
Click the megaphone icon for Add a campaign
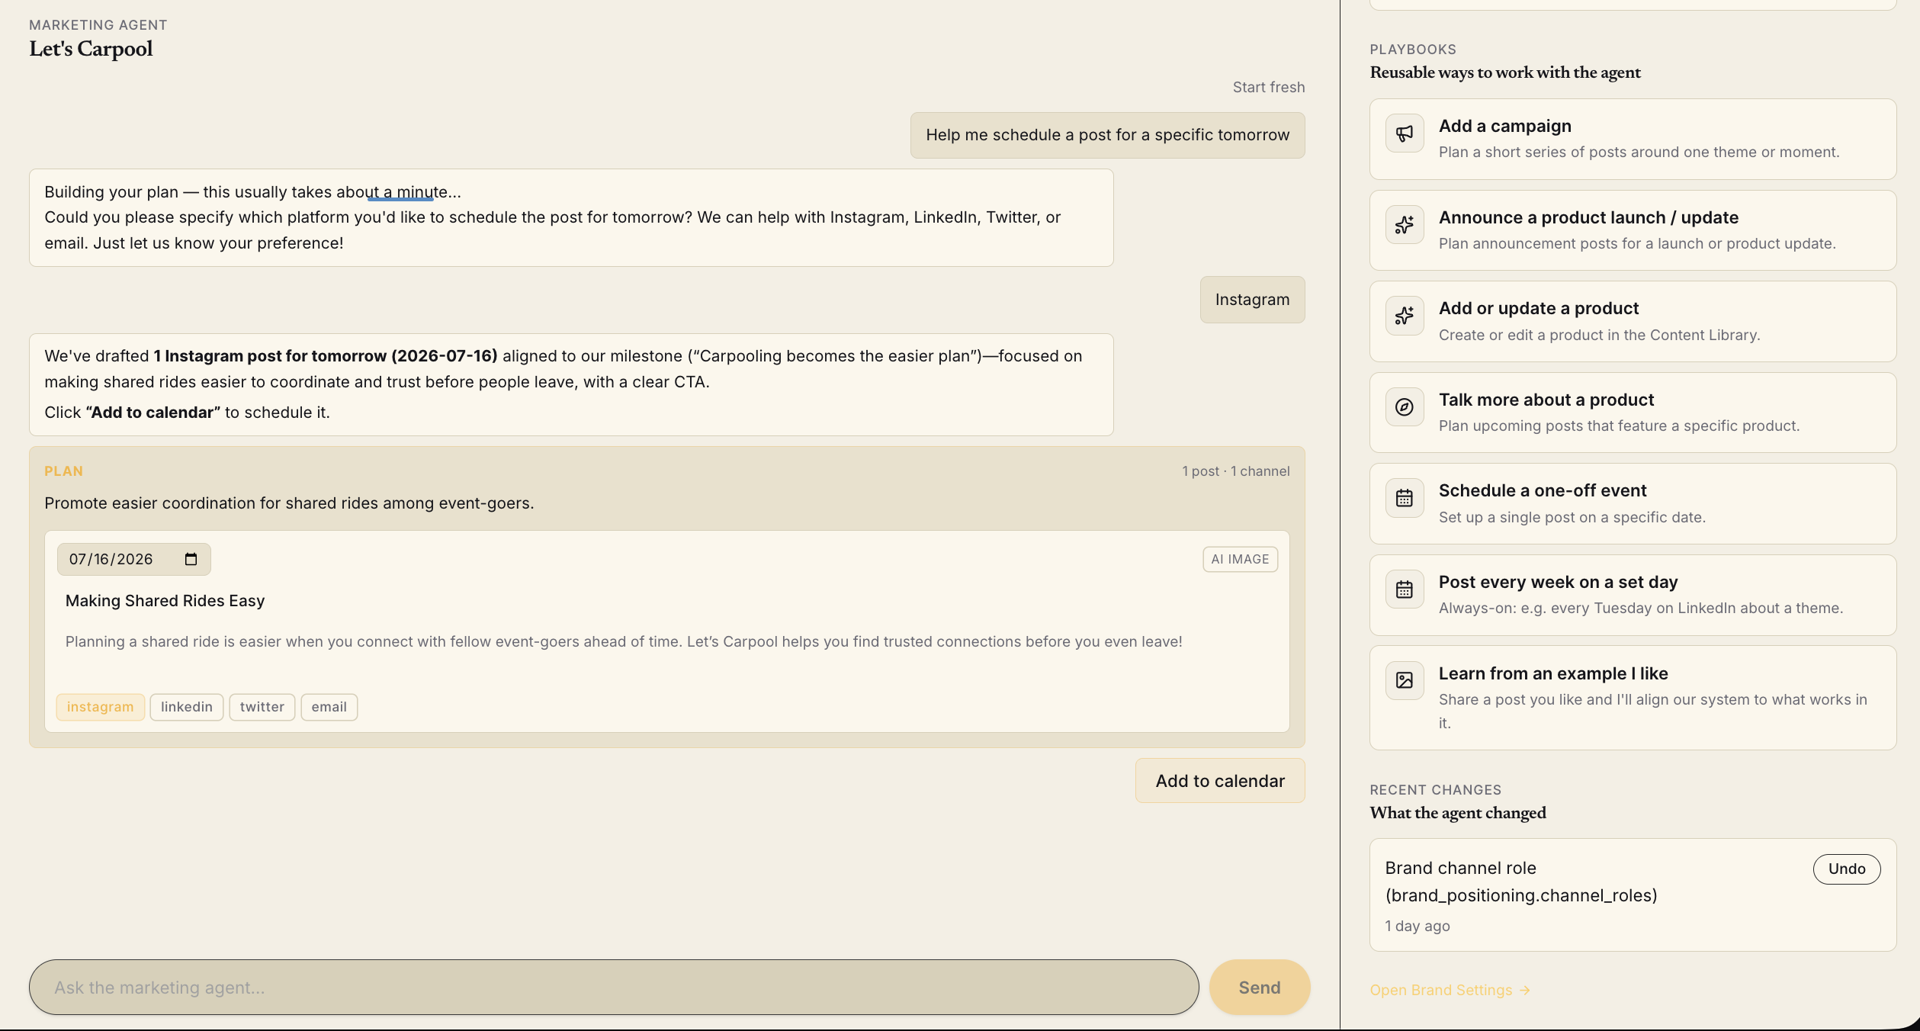pyautogui.click(x=1404, y=133)
